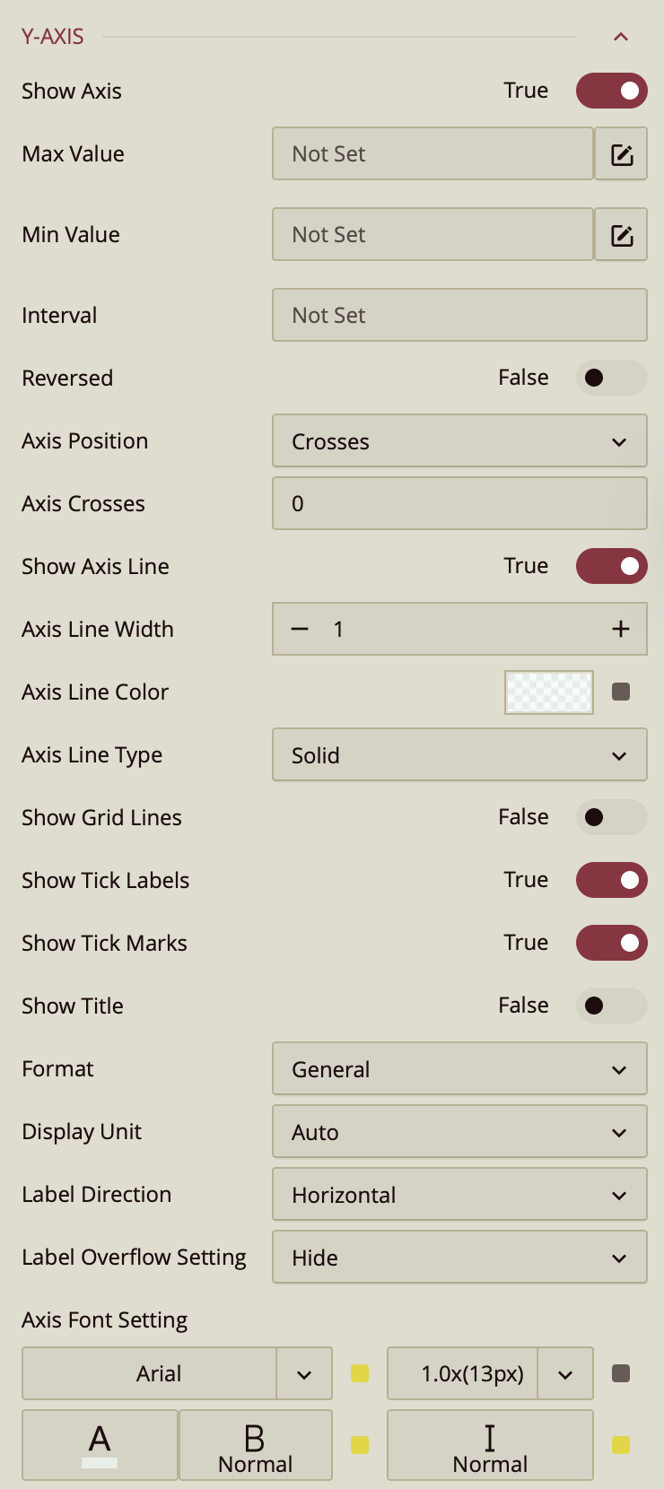This screenshot has width=664, height=1489.
Task: Click the Min Value edit icon
Action: click(621, 235)
